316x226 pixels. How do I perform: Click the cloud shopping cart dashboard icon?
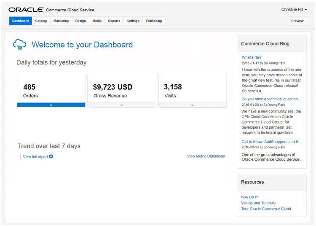pyautogui.click(x=19, y=44)
